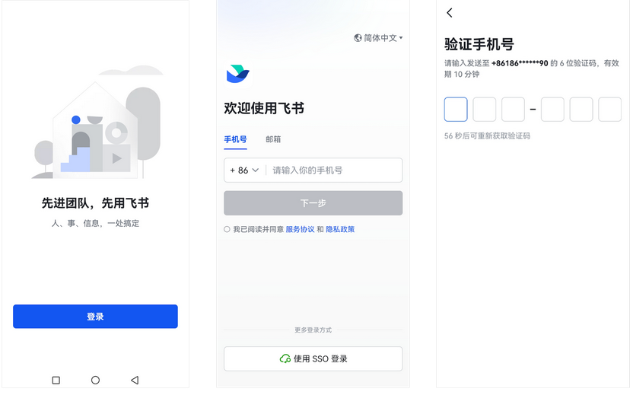Click the 更多登录方式 label
Screen dimensions: 633x395
click(313, 330)
